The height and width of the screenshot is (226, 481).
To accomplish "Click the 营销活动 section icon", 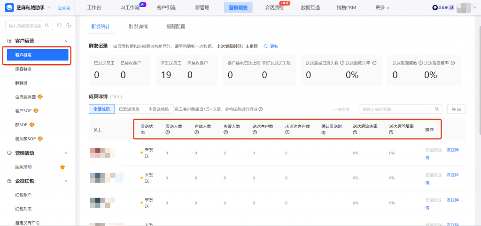I will tap(9, 153).
